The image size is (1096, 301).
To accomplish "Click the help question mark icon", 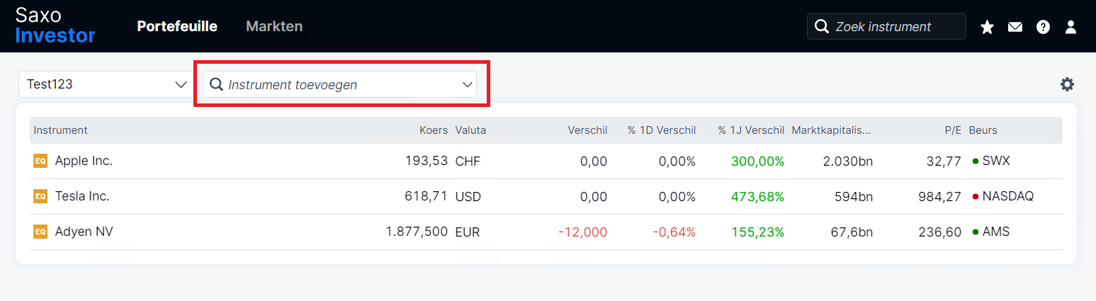I will click(1043, 27).
